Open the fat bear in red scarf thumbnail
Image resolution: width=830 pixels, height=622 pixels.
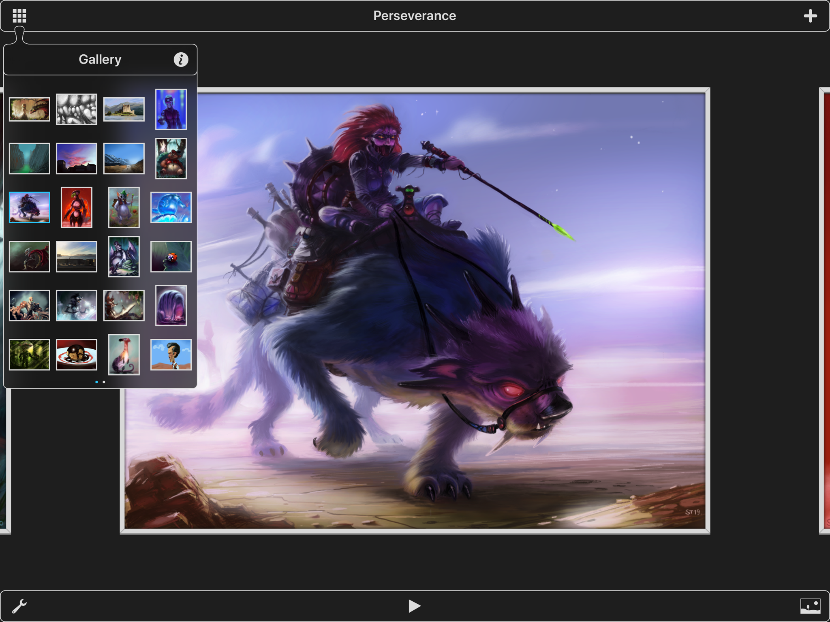(x=171, y=158)
